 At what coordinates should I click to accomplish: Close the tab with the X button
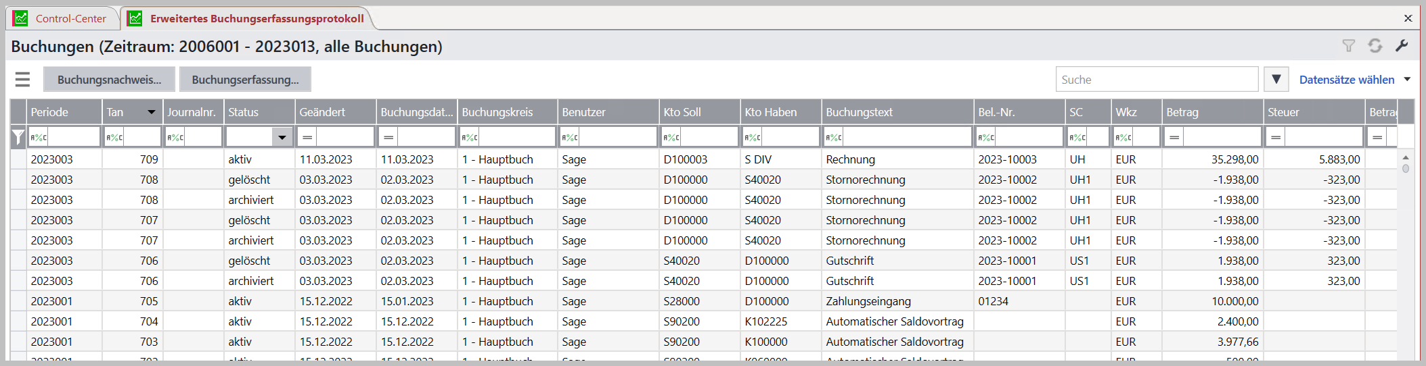1408,18
